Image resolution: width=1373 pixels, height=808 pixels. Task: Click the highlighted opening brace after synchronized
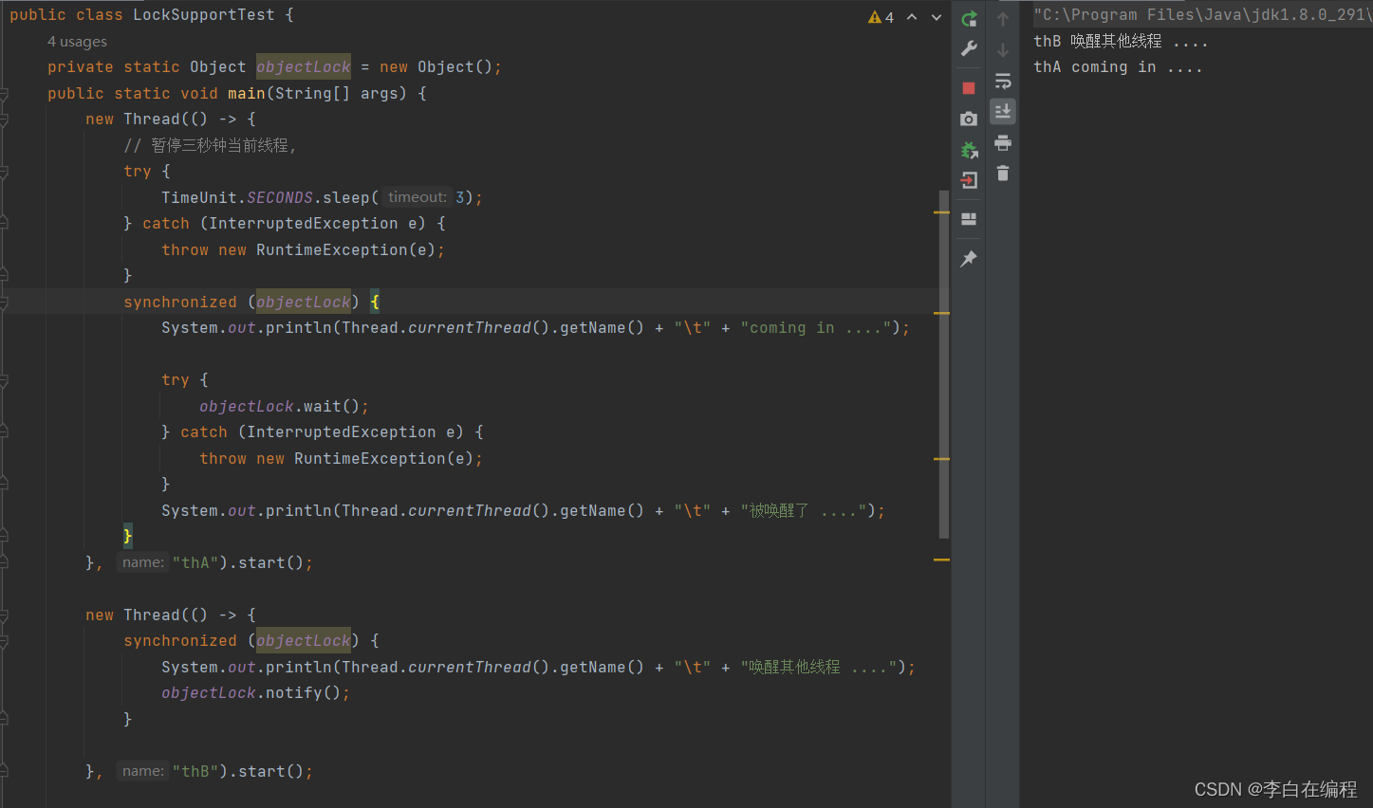[375, 302]
